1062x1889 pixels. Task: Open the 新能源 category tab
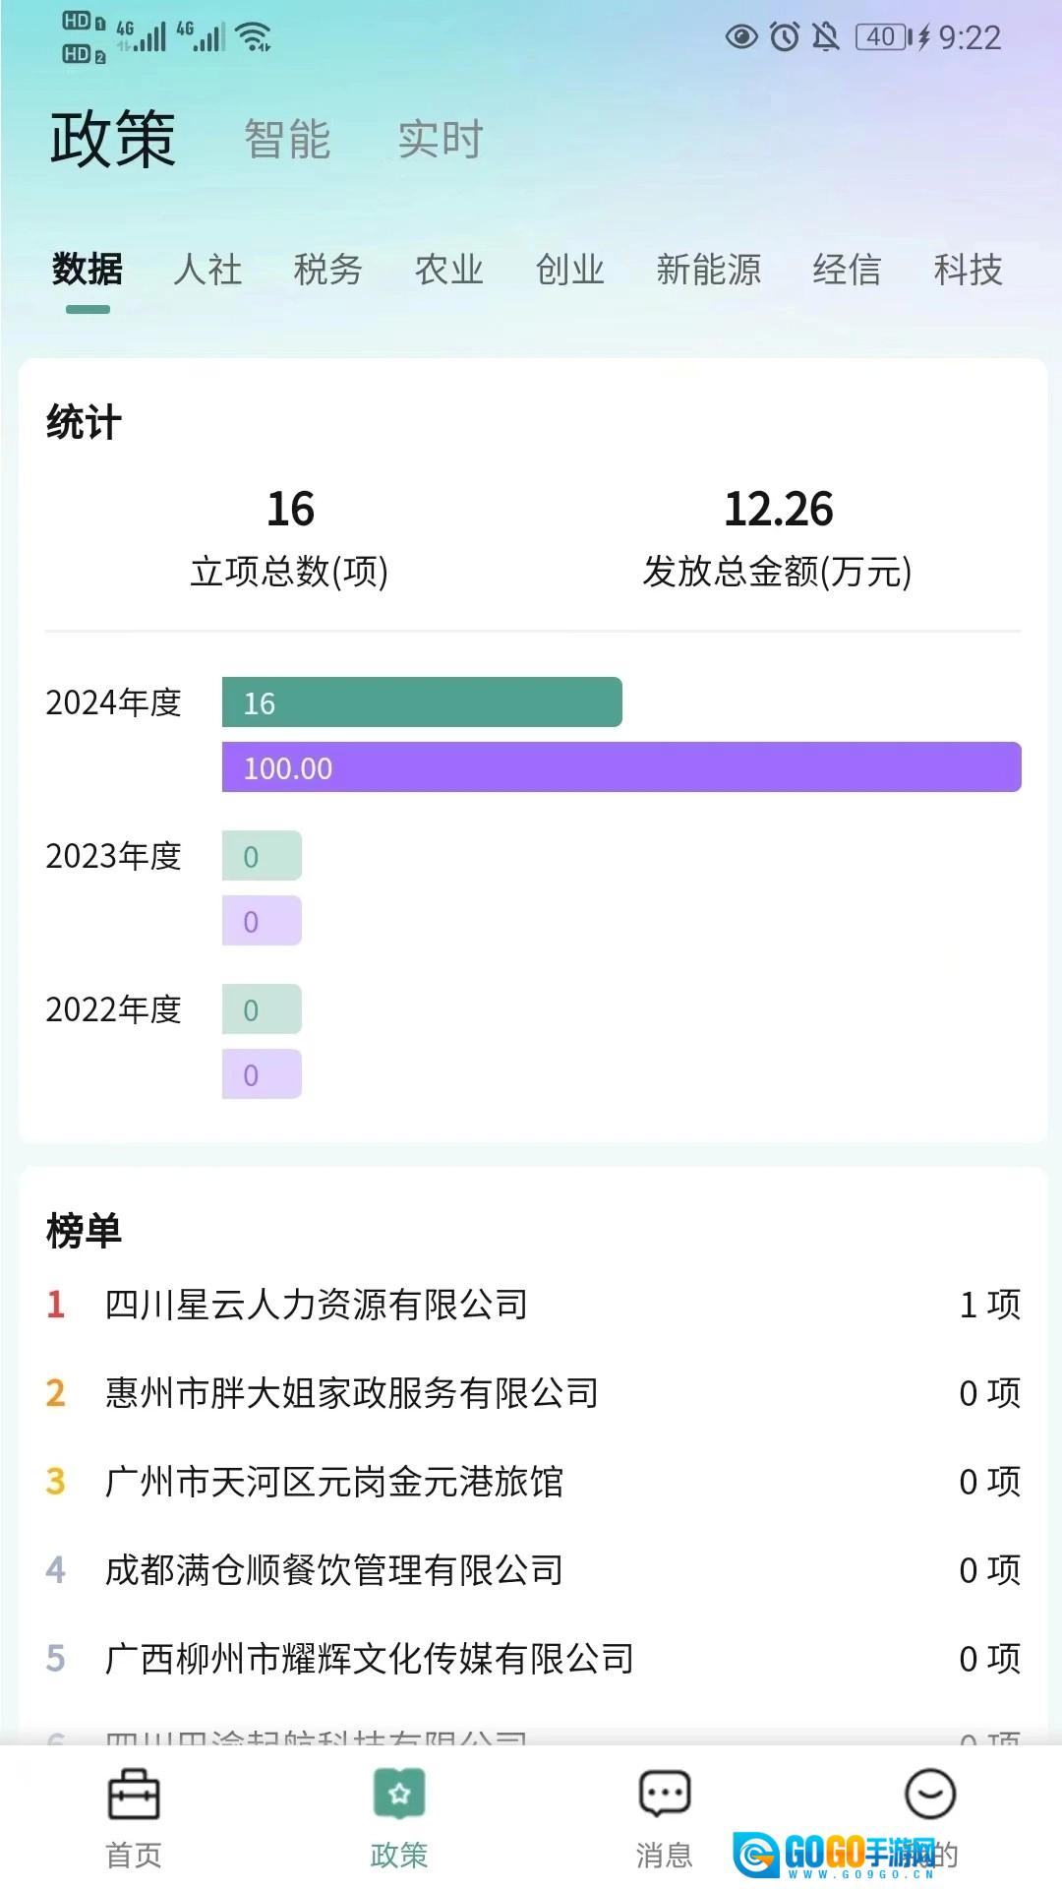pyautogui.click(x=709, y=269)
